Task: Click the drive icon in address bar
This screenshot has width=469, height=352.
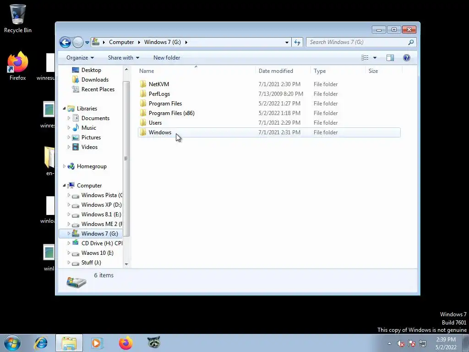Action: point(96,42)
